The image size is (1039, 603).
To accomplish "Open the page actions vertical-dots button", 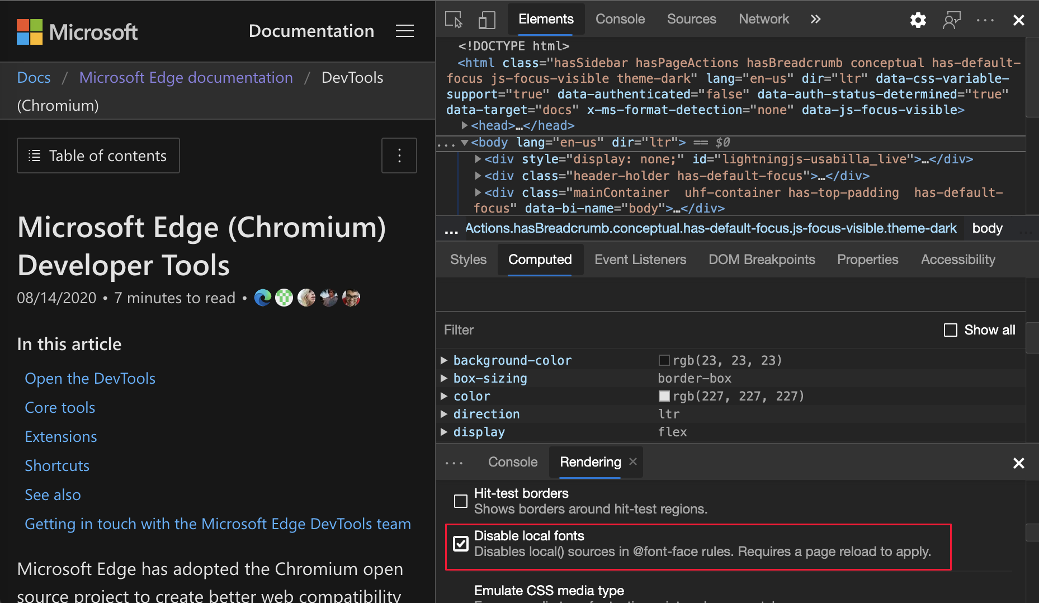I will click(x=399, y=156).
